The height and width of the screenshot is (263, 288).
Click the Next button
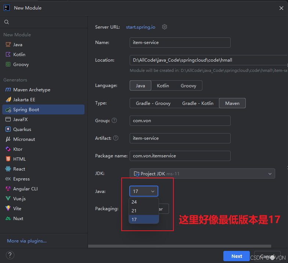(237, 256)
